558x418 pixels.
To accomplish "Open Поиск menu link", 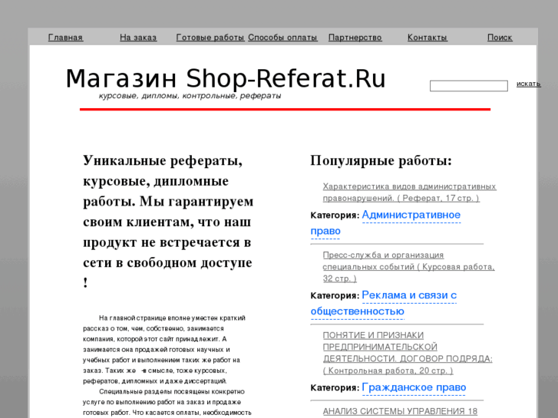I will click(500, 38).
